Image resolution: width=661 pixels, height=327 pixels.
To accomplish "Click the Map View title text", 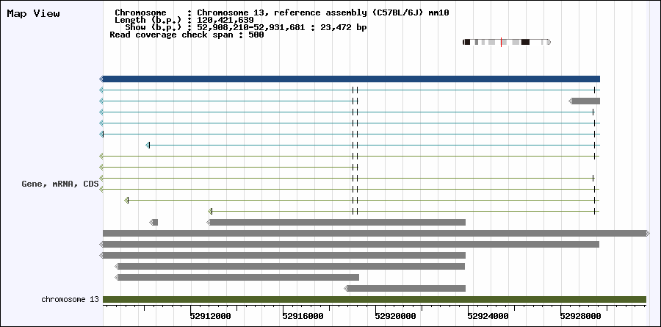I will (x=34, y=13).
